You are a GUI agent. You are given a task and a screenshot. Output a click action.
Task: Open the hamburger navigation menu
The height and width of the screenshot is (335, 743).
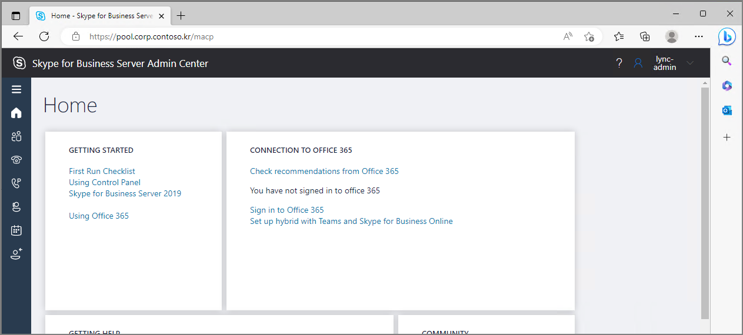16,89
